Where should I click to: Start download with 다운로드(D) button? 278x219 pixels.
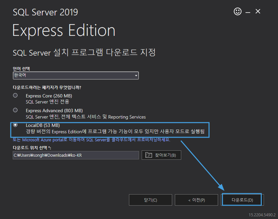(242, 200)
